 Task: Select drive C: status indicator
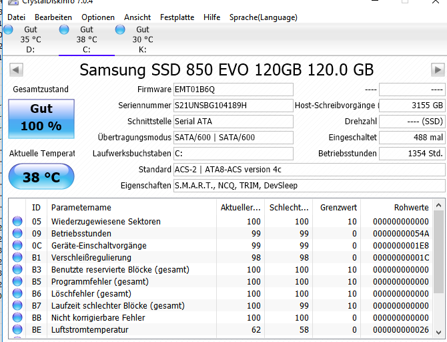64,29
